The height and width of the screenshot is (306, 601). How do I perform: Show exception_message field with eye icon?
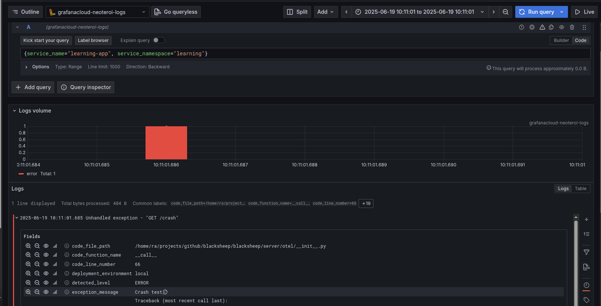pos(46,292)
